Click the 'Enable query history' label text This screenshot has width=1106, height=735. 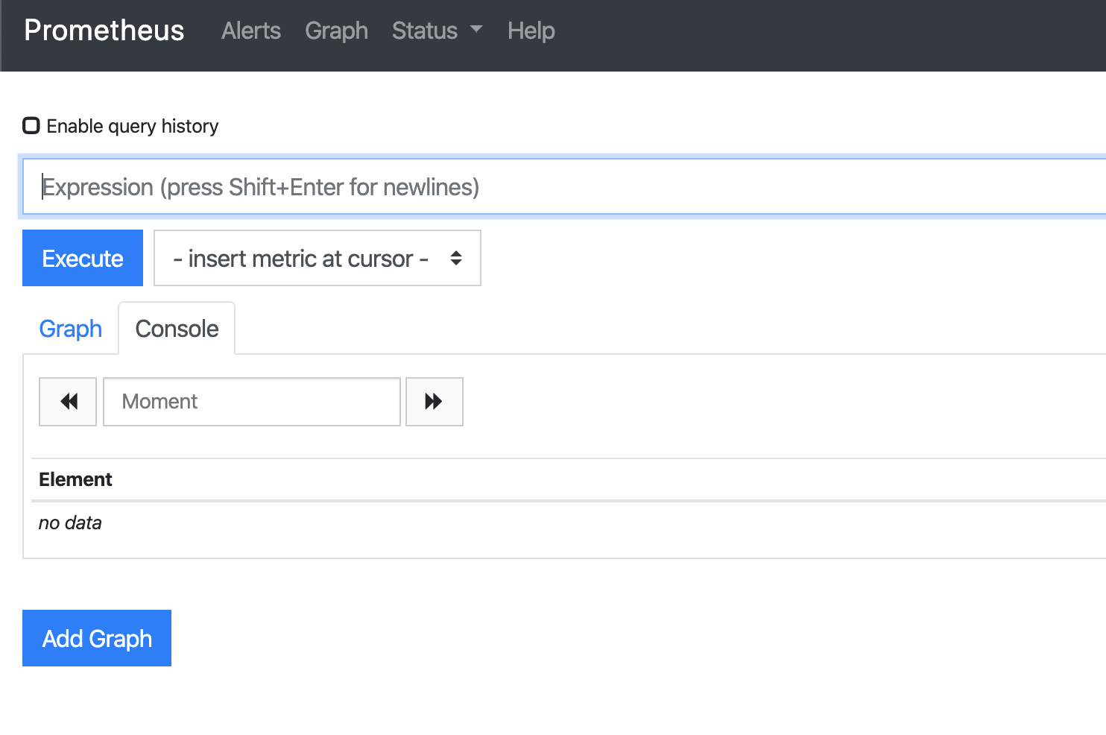coord(133,127)
